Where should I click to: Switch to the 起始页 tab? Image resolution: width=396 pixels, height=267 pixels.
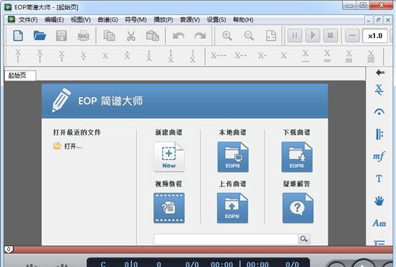(20, 76)
